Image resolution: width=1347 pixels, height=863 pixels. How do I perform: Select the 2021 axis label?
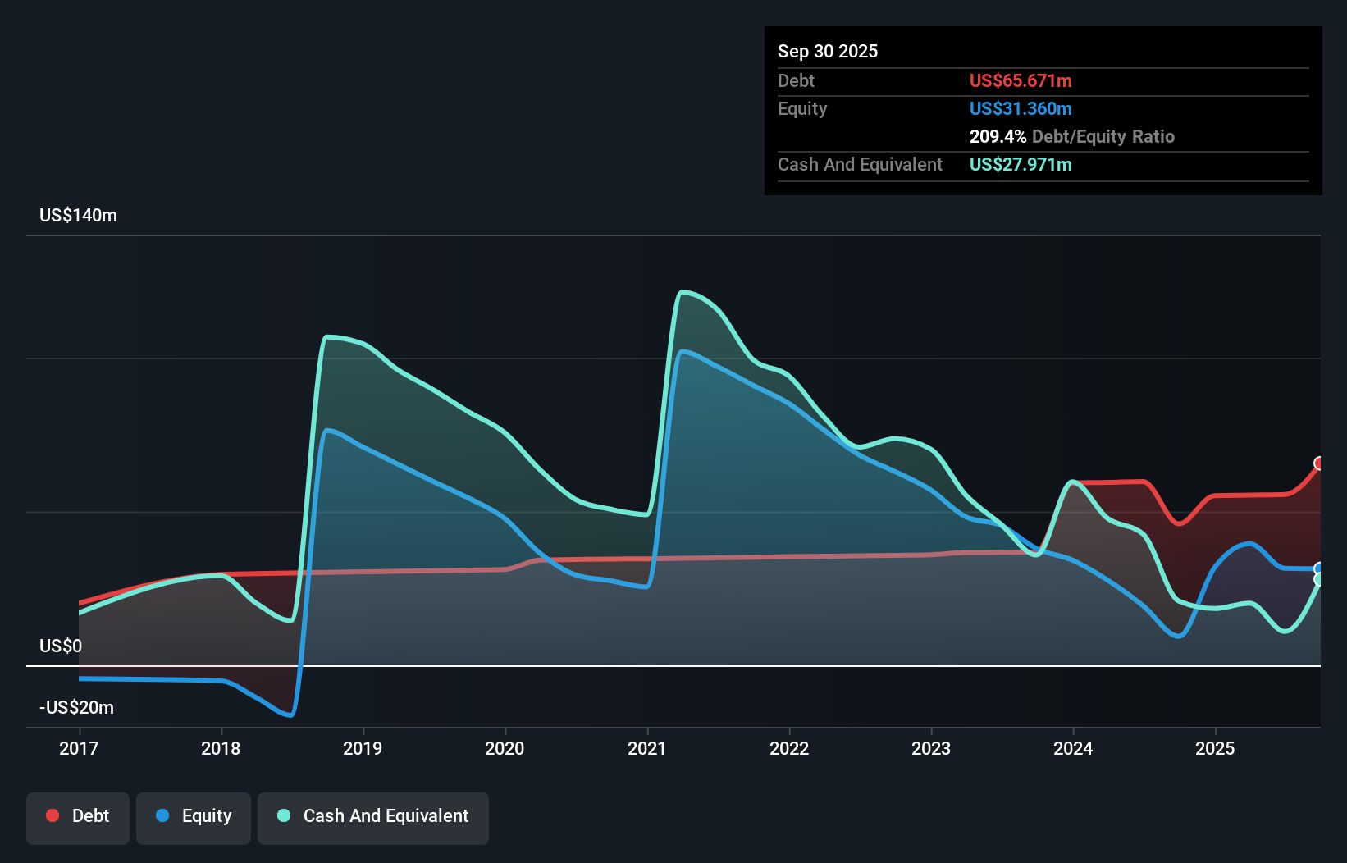coord(647,748)
